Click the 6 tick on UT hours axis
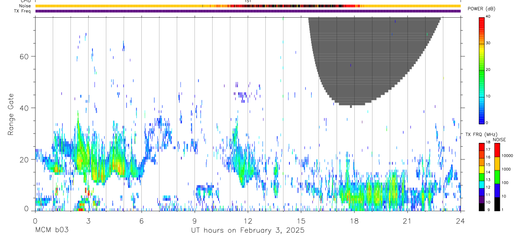The image size is (518, 239). coord(141,220)
